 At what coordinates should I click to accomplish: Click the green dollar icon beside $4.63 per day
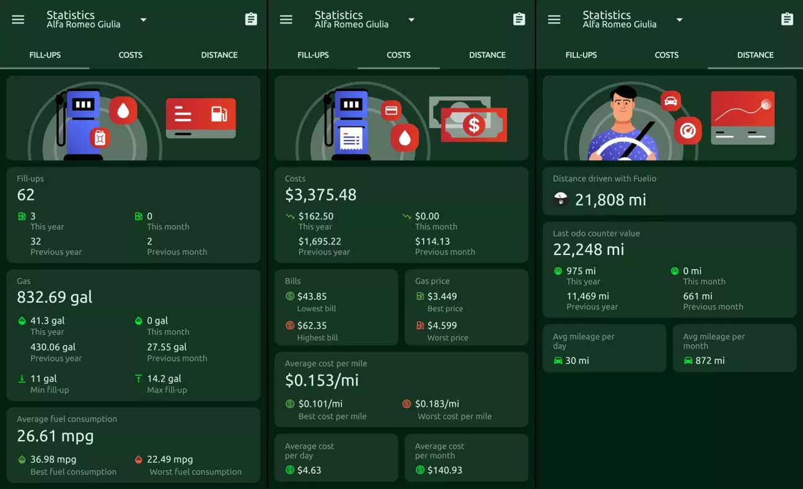pyautogui.click(x=290, y=470)
